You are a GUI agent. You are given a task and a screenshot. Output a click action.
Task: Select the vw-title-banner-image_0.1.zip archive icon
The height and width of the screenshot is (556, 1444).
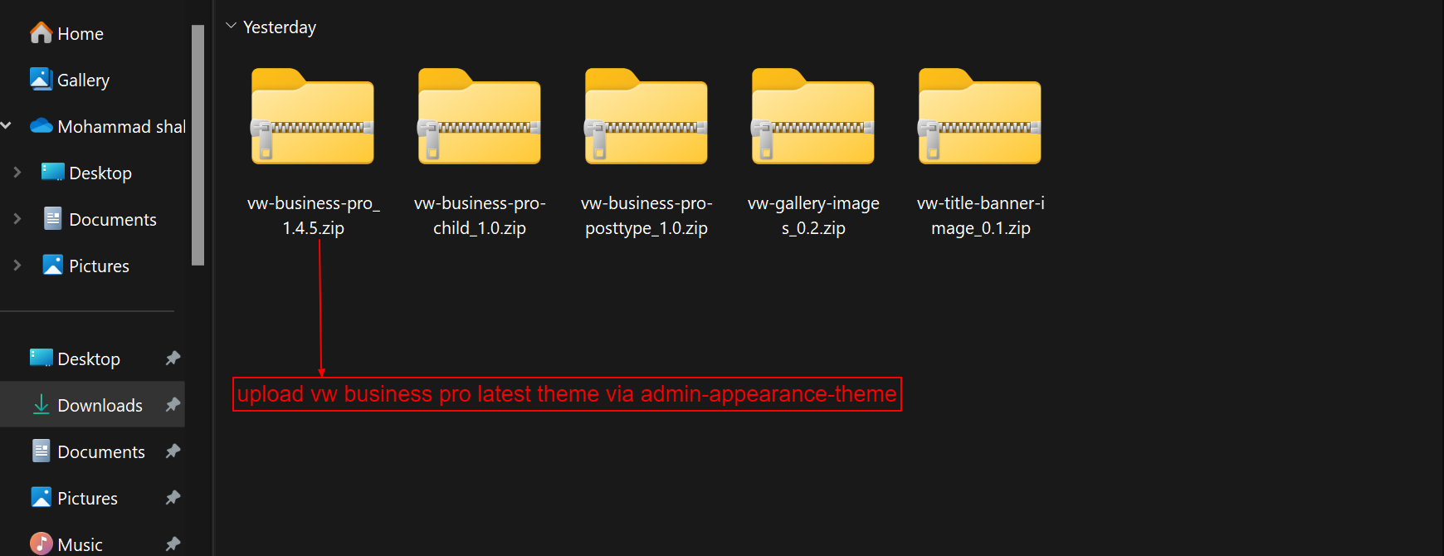tap(980, 116)
